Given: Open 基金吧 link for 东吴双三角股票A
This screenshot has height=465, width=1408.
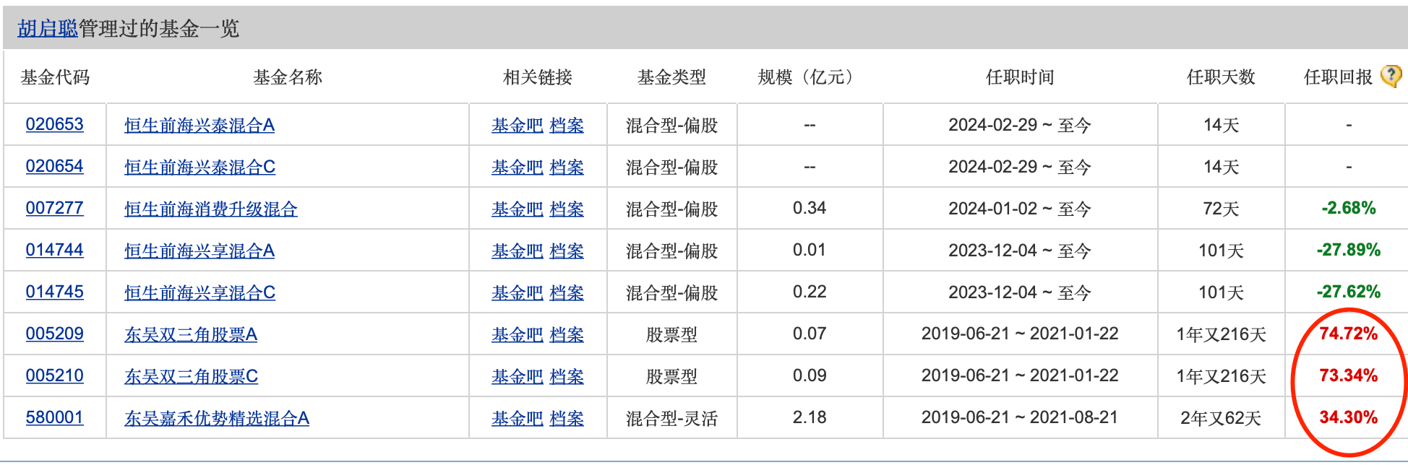Looking at the screenshot, I should 518,334.
